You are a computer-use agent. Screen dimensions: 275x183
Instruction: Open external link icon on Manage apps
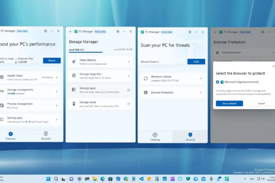[x=128, y=90]
